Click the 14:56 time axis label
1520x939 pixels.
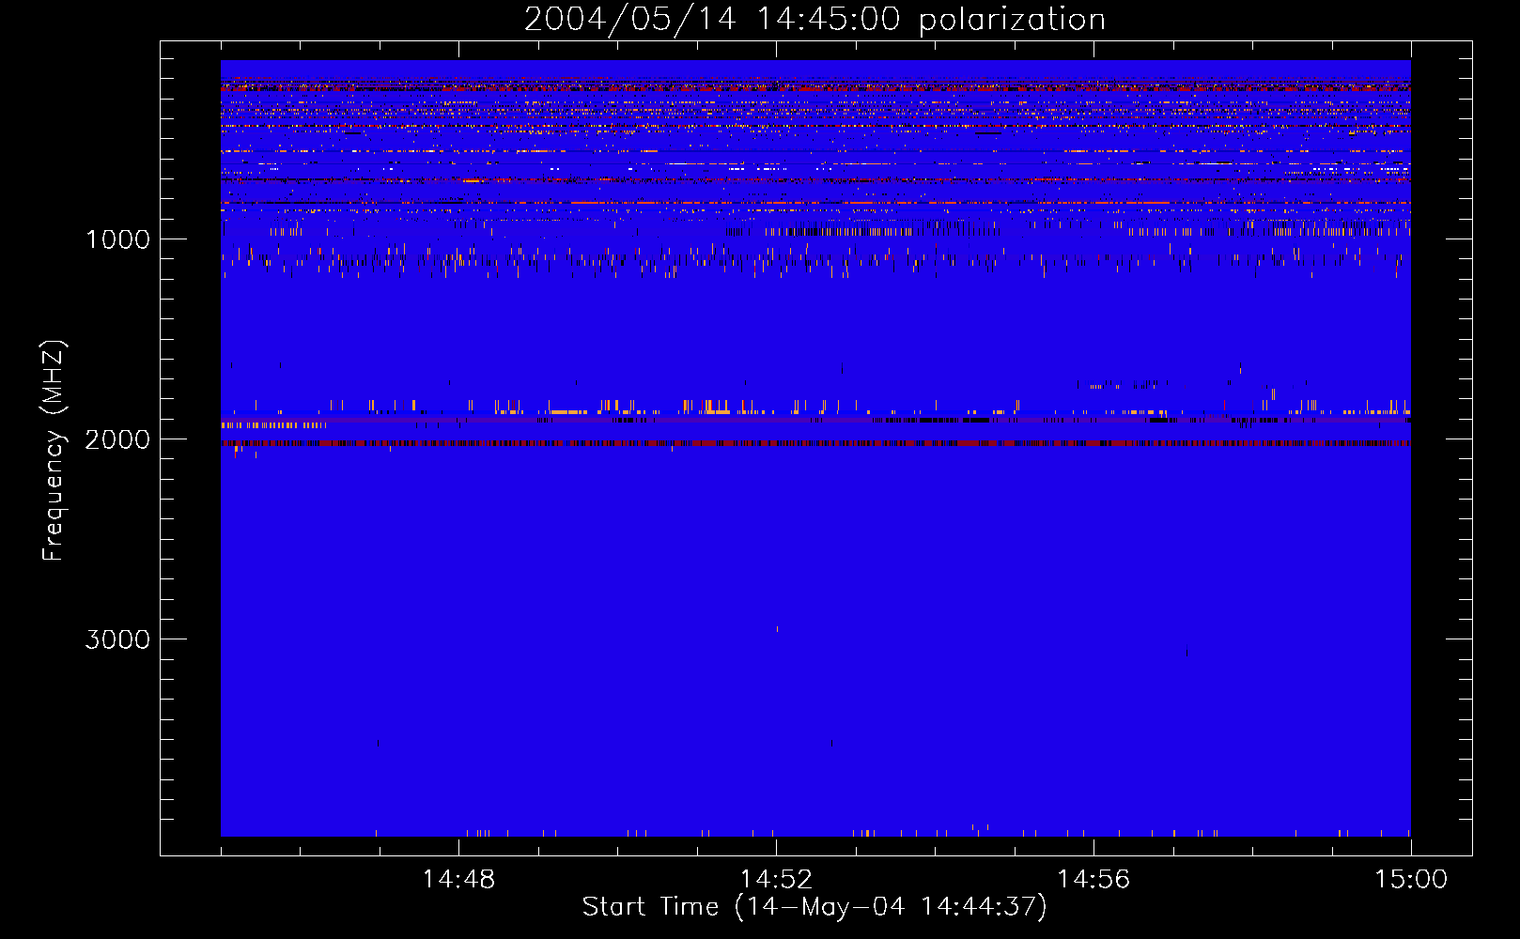pos(1093,880)
